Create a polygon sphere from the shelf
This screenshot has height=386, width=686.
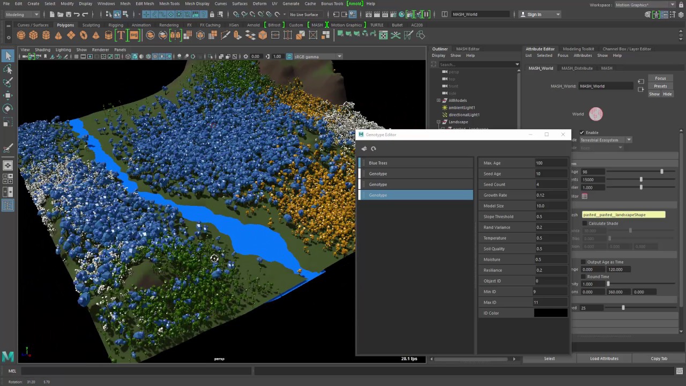click(x=21, y=35)
